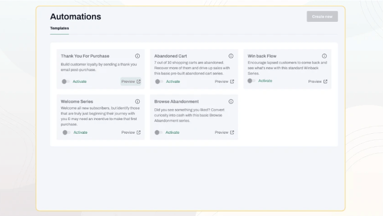Click info icon on Abandoned Cart card
This screenshot has width=383, height=216.
[231, 56]
